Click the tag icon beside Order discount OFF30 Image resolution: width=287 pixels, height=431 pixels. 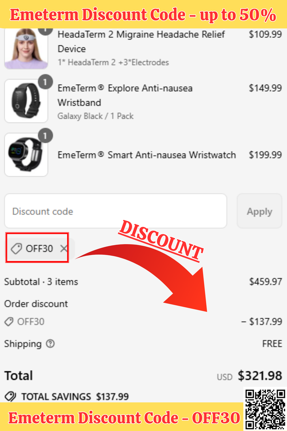tap(9, 321)
